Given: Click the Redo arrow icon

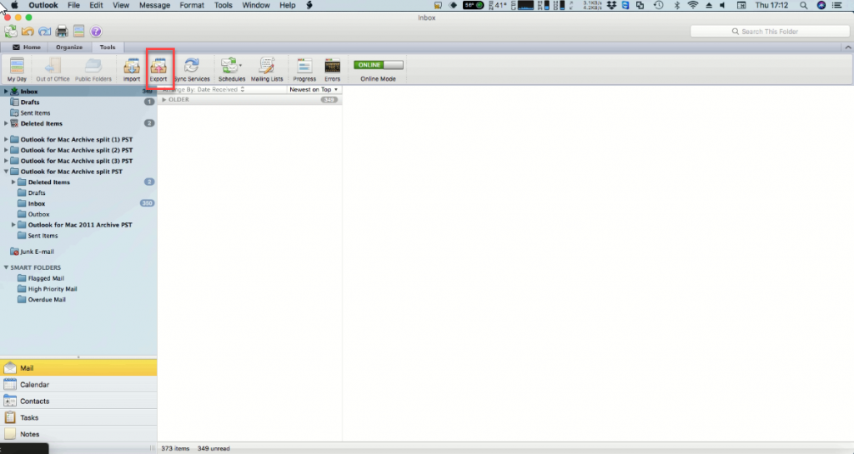Looking at the screenshot, I should (45, 32).
